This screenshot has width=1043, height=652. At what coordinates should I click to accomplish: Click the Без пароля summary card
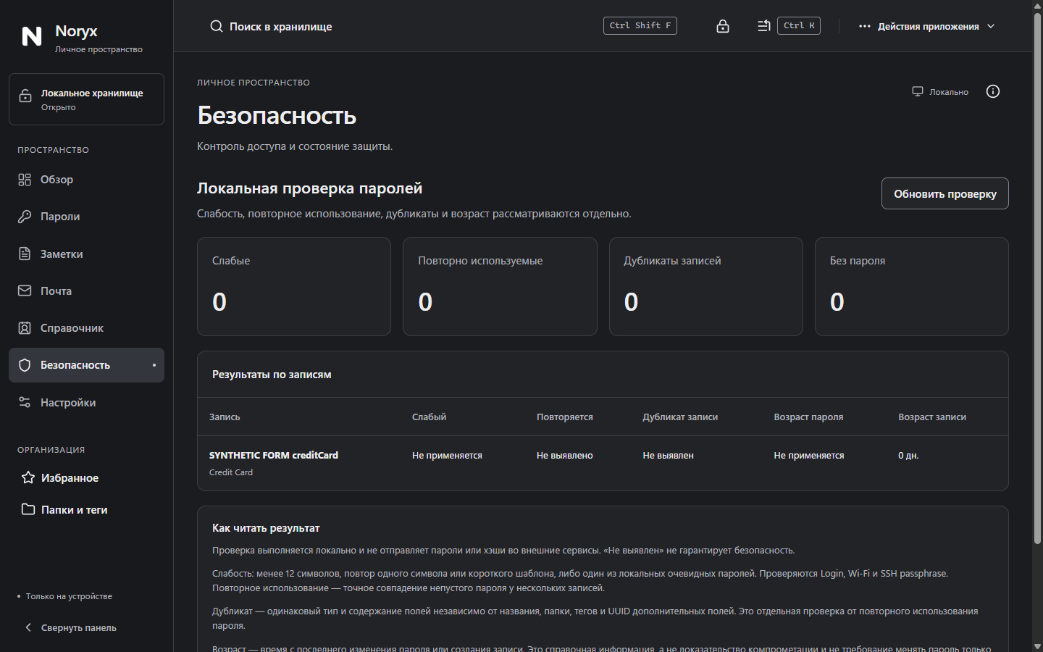(912, 286)
